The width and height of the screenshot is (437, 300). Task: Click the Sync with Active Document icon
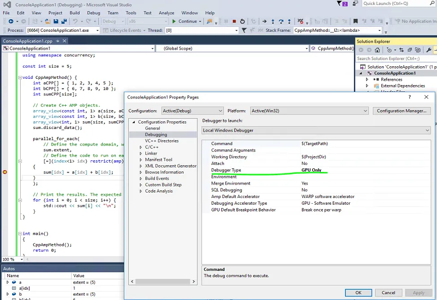pos(401,50)
